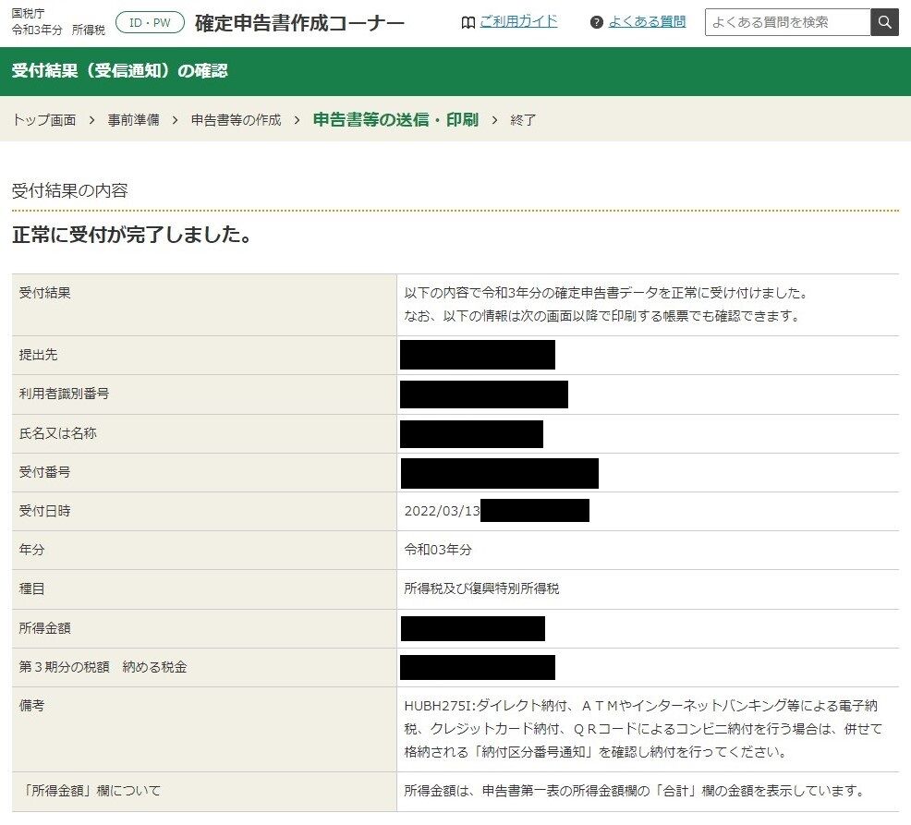
Task: Click the 年分 value 令和03年分
Action: 438,550
